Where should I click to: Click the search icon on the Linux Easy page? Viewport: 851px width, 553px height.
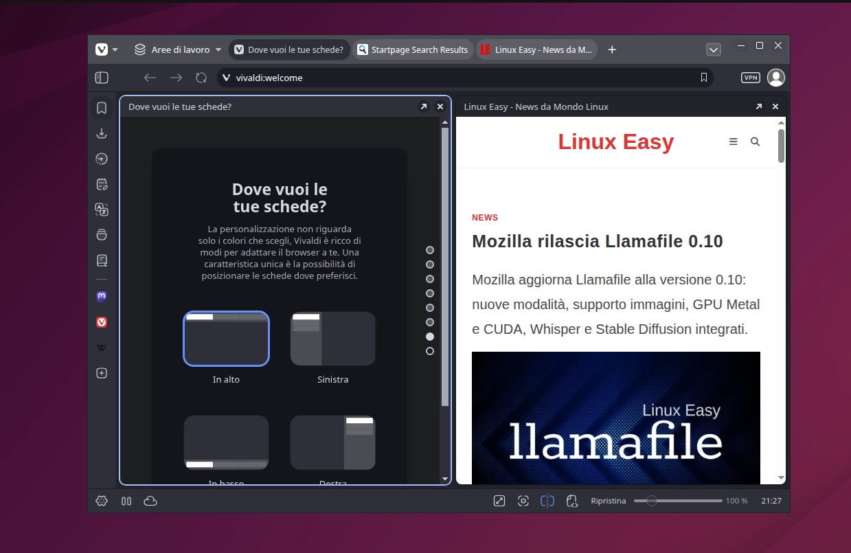pyautogui.click(x=755, y=142)
